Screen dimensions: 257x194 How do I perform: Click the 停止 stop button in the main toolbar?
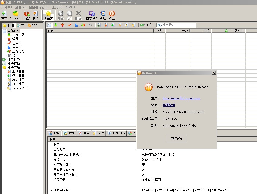click(x=70, y=15)
